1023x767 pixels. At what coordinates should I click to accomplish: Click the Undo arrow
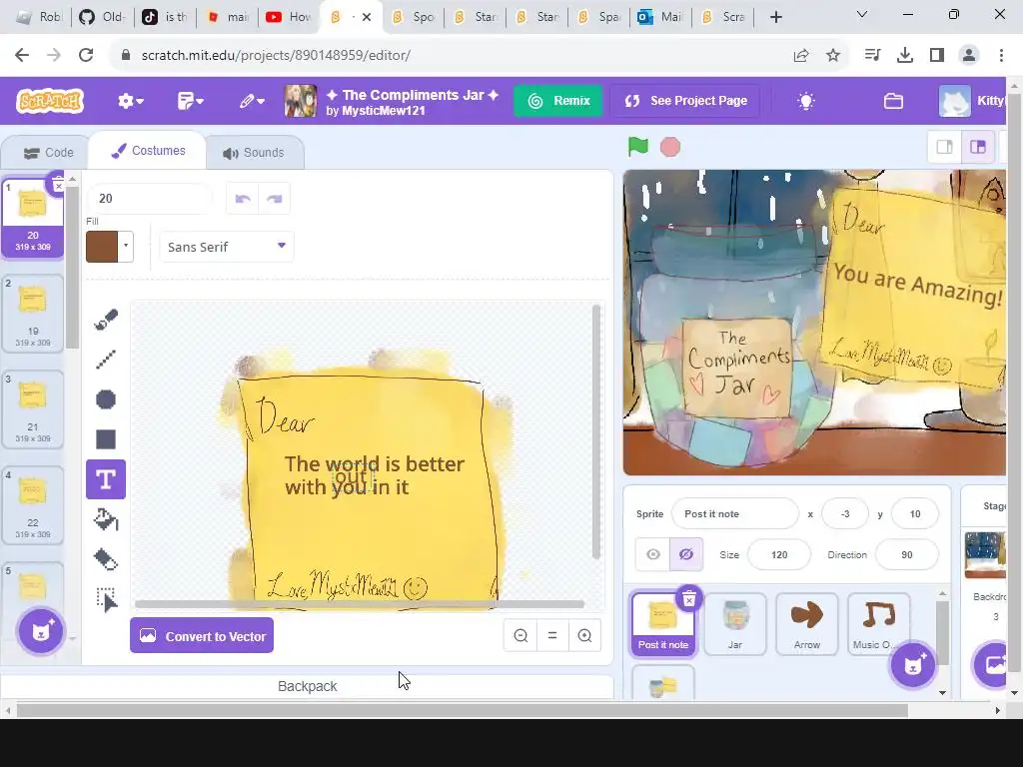coord(243,199)
